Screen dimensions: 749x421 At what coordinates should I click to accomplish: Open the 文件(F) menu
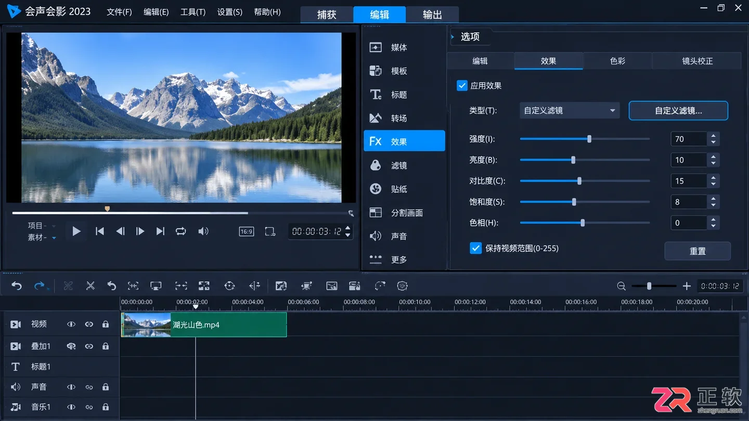pos(119,12)
